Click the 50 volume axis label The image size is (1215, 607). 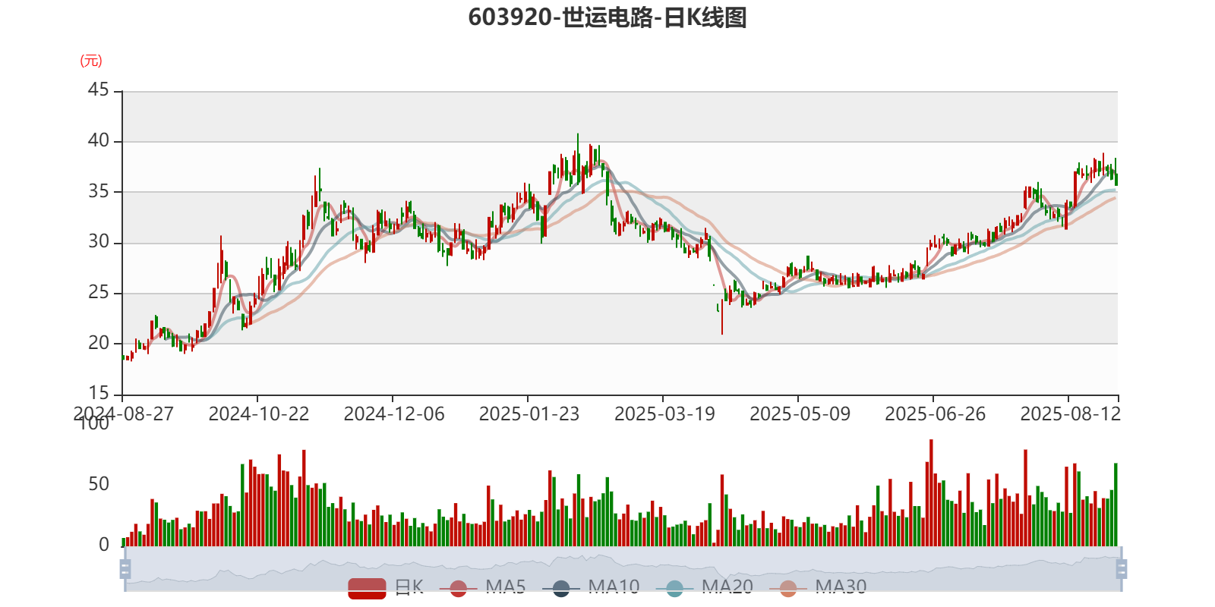[99, 484]
